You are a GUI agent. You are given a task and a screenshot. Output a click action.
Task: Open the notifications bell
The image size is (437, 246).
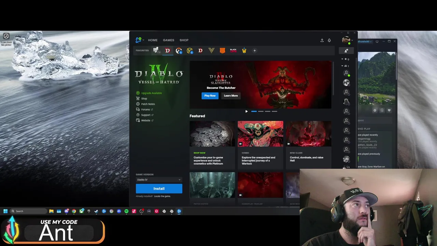click(x=329, y=40)
